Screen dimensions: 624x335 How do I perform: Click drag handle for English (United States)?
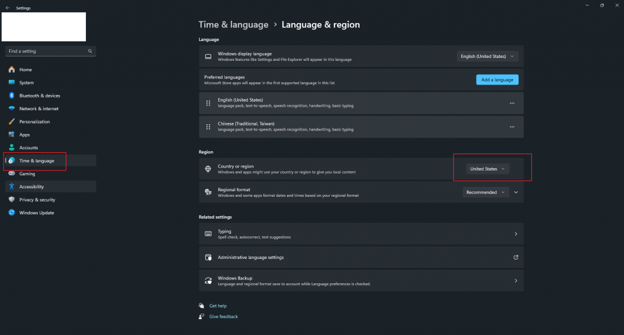click(x=208, y=103)
